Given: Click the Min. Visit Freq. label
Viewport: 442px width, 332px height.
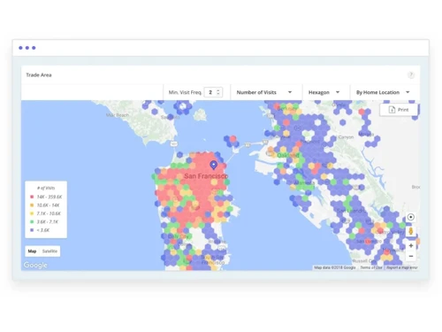Looking at the screenshot, I should [185, 92].
